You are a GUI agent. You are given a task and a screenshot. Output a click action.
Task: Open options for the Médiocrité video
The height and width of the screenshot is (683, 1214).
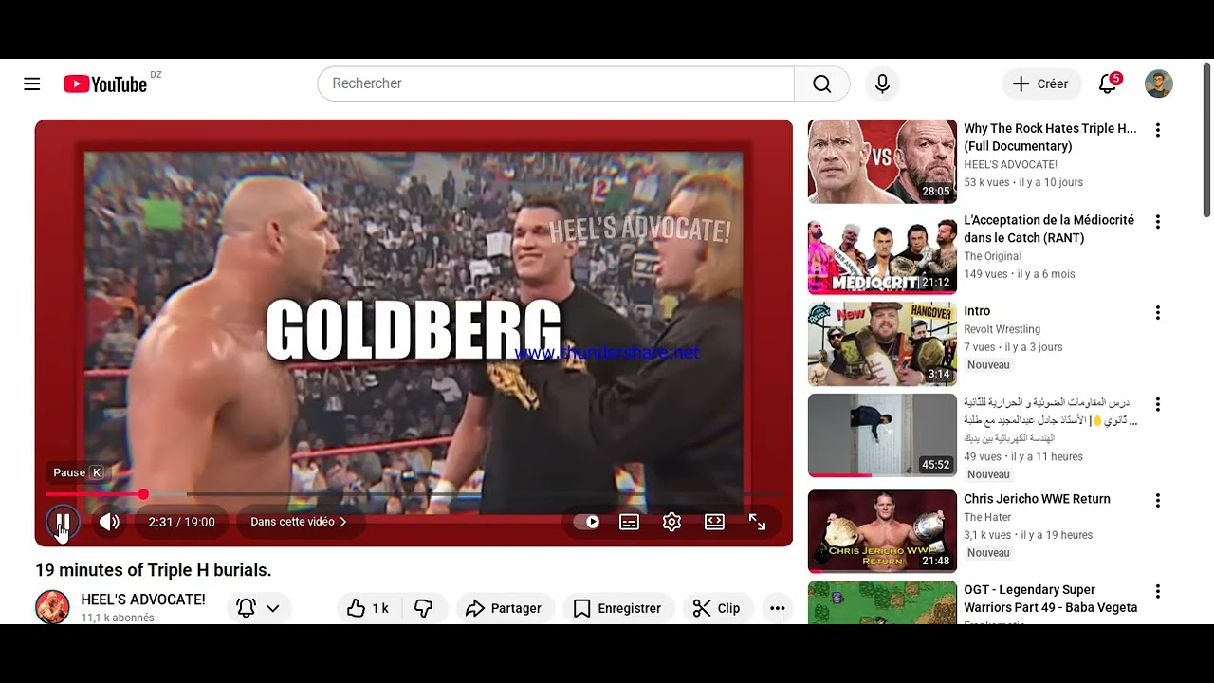1157,222
